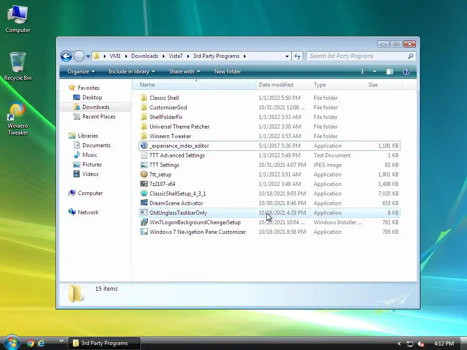Click Vista7 in the address breadcrumb

pos(176,56)
